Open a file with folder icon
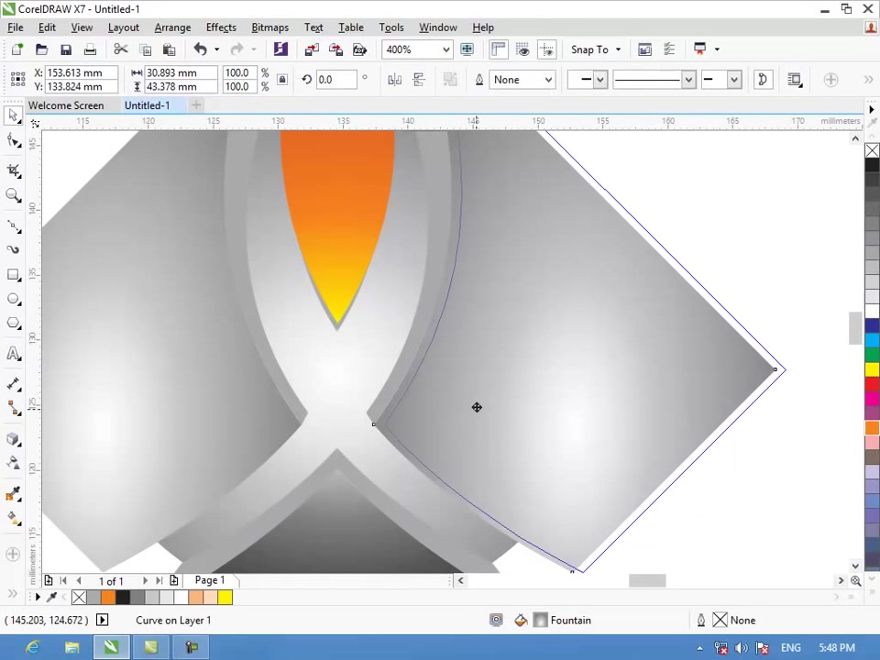880x660 pixels. 41,49
